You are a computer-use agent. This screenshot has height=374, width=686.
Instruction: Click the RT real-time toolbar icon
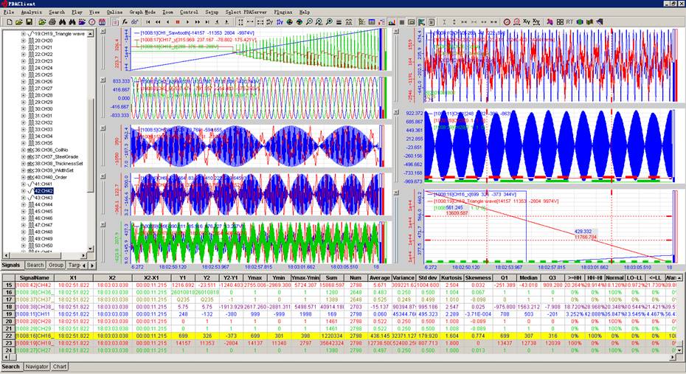(x=569, y=22)
